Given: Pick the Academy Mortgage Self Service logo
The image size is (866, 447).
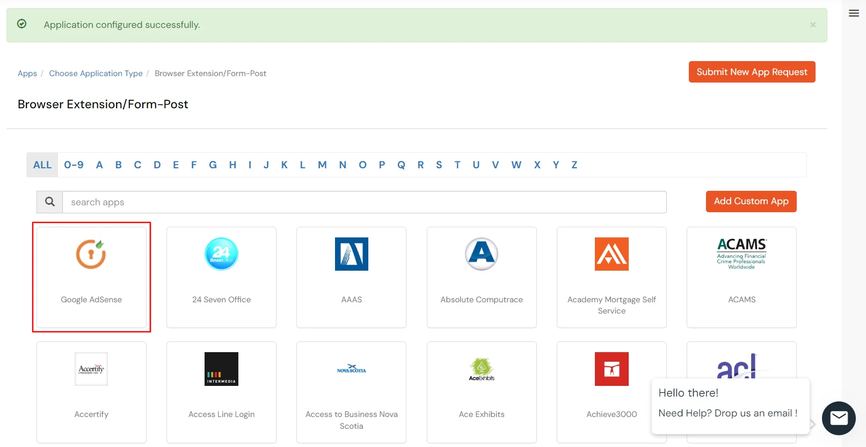Looking at the screenshot, I should (x=612, y=254).
